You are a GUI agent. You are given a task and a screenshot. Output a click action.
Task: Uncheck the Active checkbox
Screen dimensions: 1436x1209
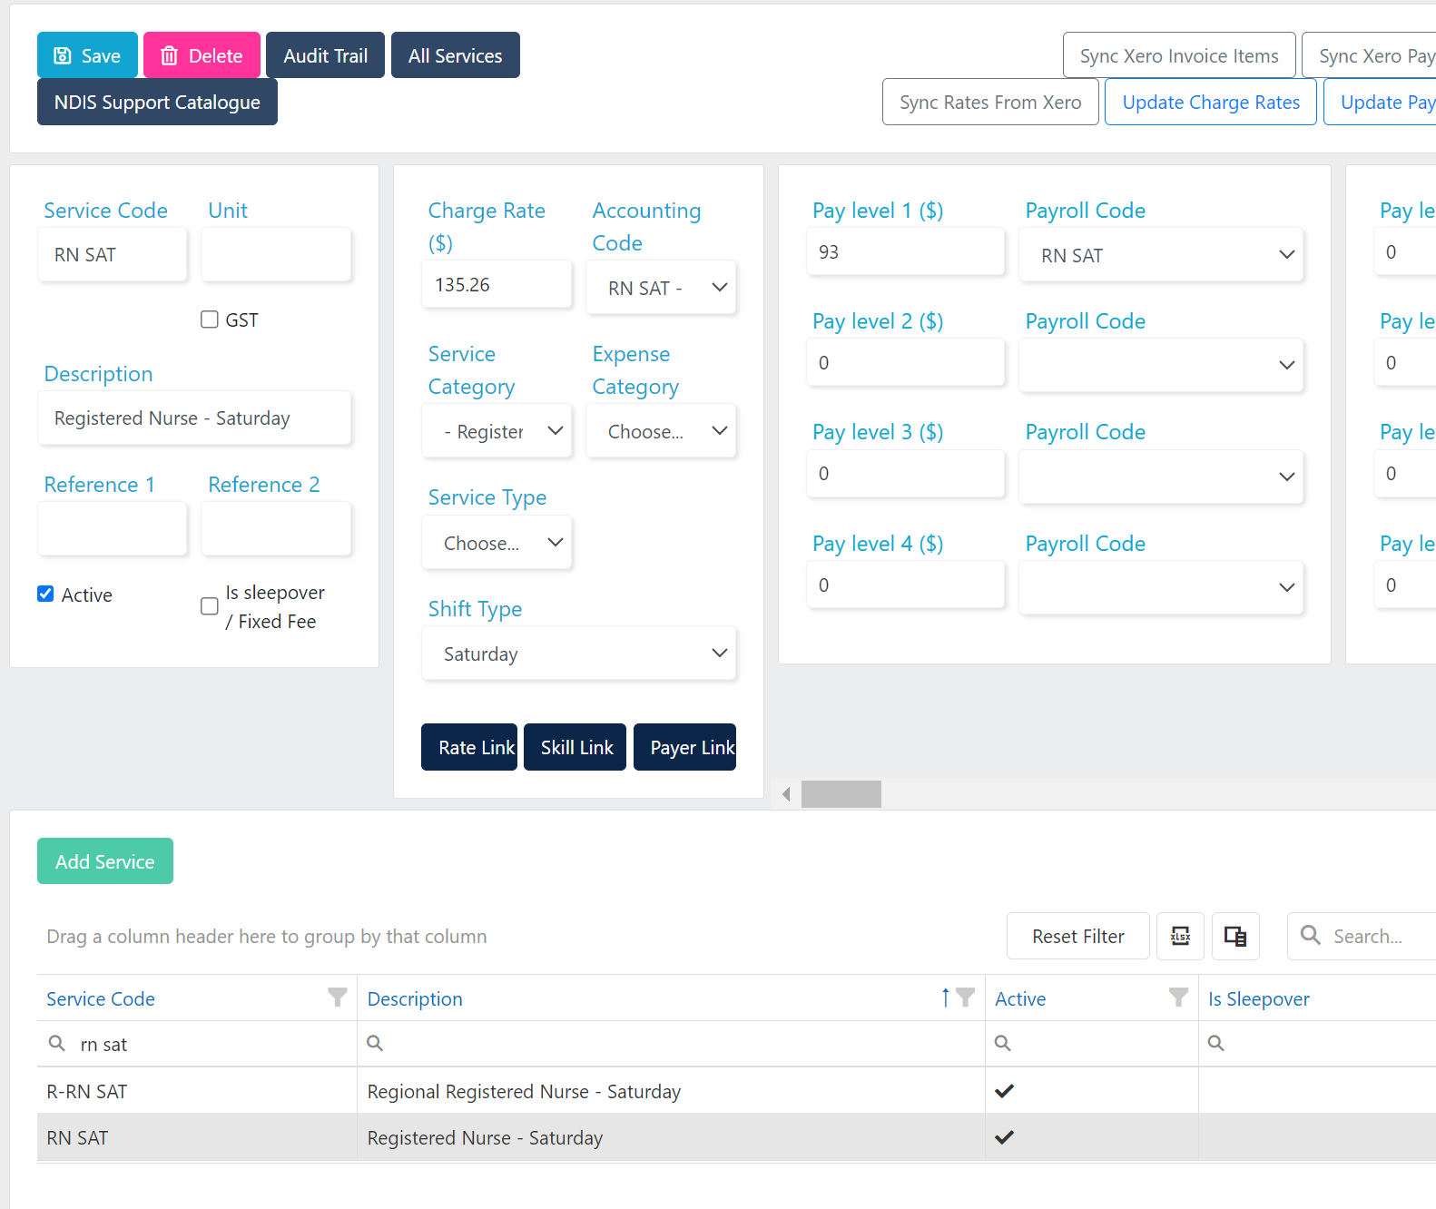pos(45,594)
